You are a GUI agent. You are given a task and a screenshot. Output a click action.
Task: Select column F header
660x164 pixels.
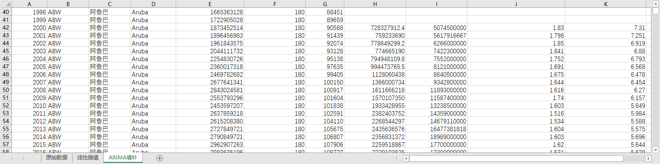coord(275,4)
